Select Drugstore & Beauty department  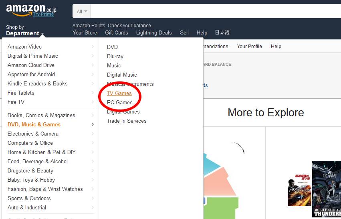[30, 171]
